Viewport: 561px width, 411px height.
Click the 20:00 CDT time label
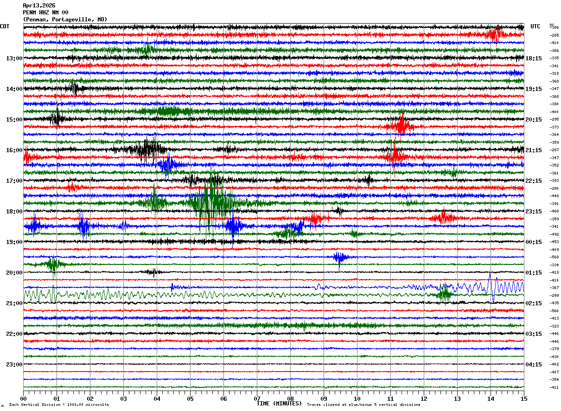(14, 273)
